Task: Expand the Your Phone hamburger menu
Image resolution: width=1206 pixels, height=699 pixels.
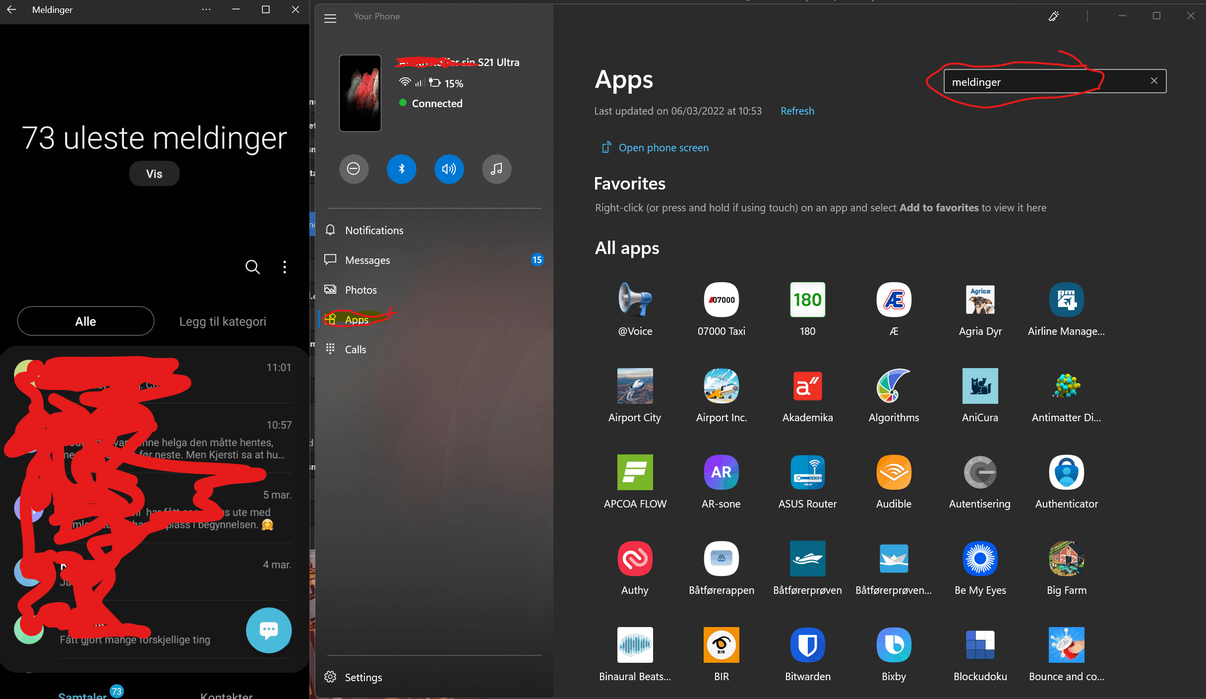Action: tap(330, 18)
